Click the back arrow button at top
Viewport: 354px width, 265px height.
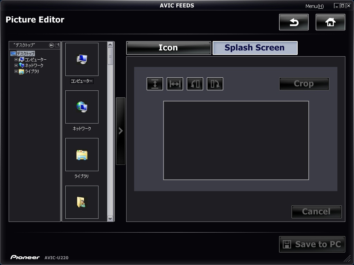[294, 22]
